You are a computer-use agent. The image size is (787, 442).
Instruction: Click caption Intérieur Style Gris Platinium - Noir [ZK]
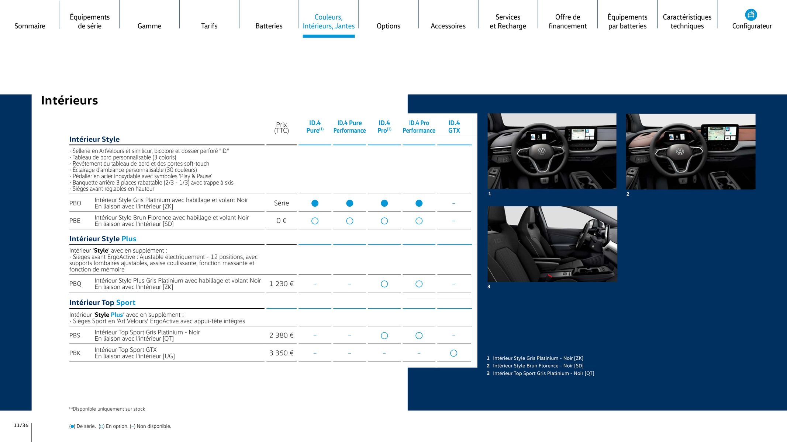[538, 358]
